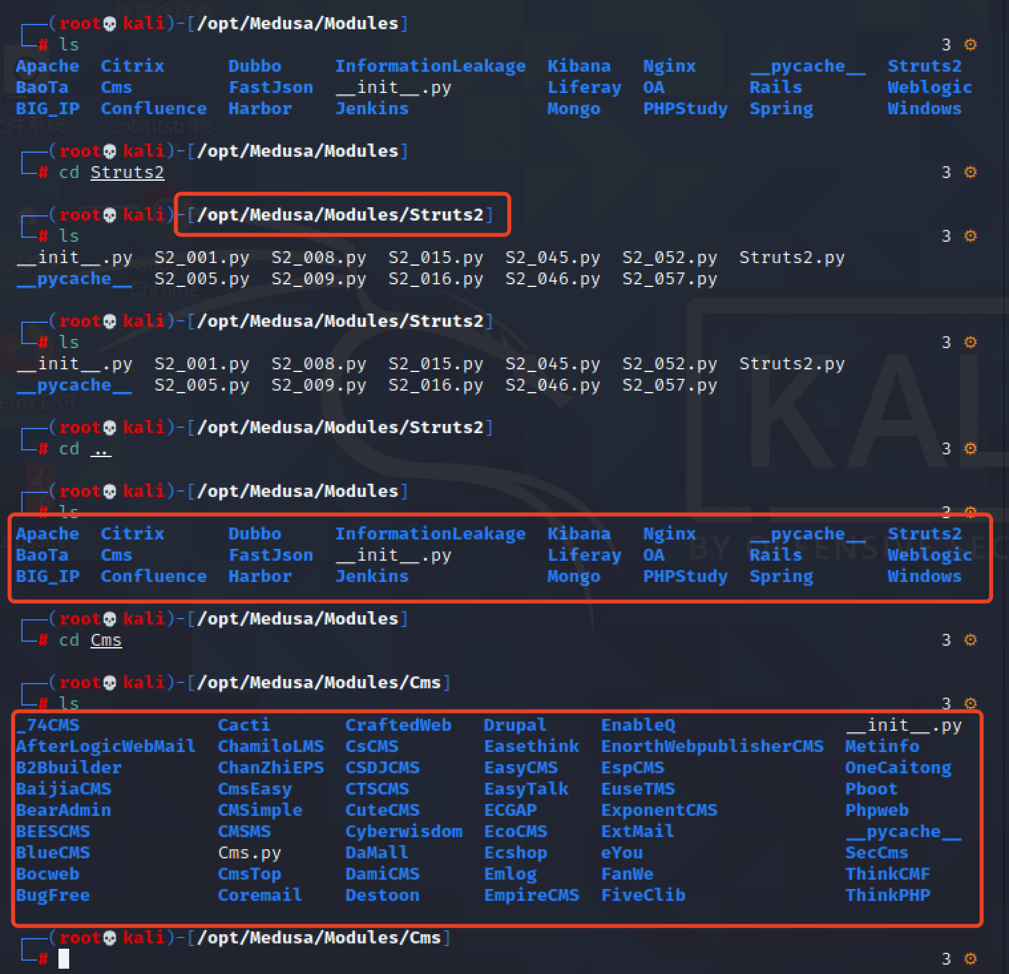Select the 'cd Struts2' command text

click(111, 173)
